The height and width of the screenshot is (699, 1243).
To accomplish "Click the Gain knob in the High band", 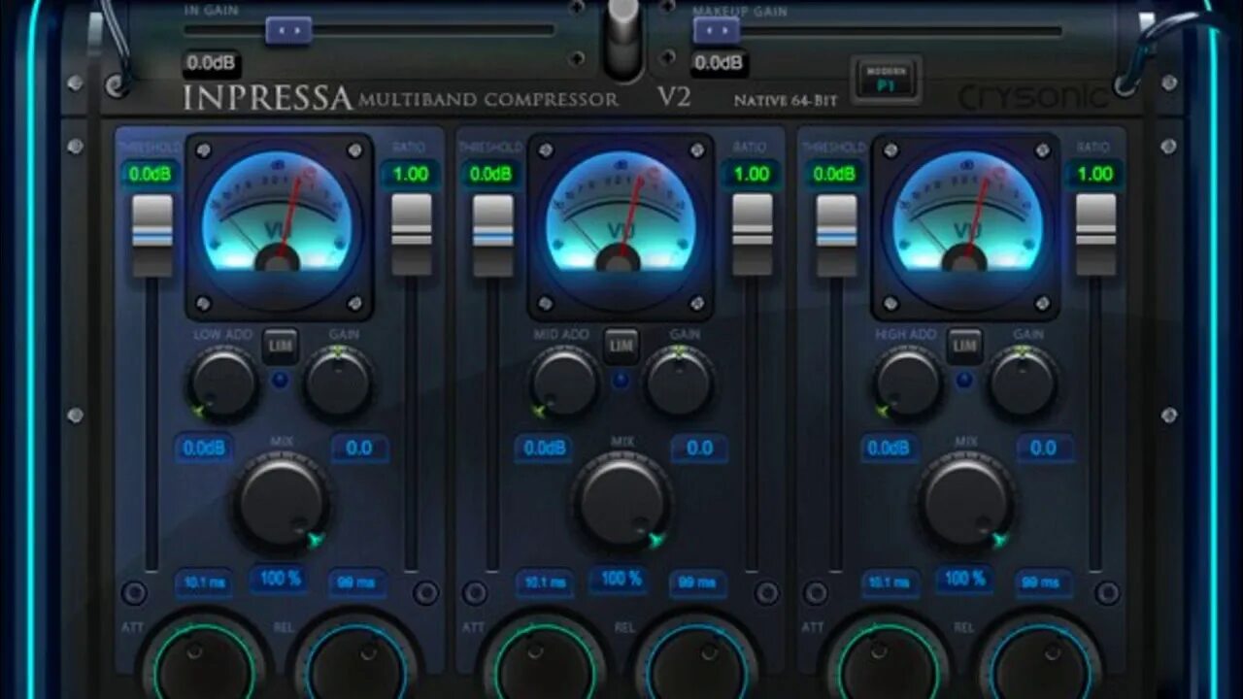I will (1023, 383).
